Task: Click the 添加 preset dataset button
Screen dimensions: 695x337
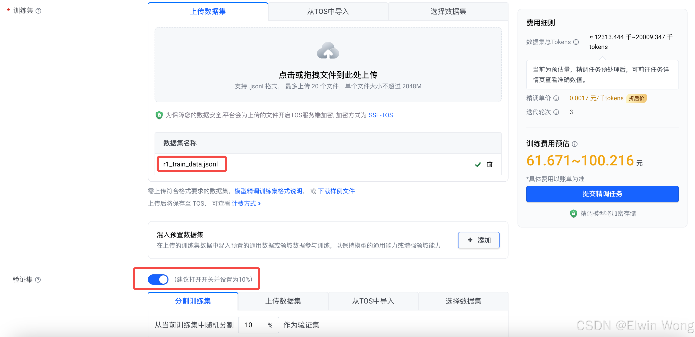Action: point(478,240)
